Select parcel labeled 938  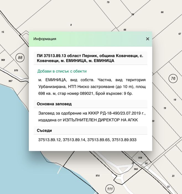(x=140, y=158)
